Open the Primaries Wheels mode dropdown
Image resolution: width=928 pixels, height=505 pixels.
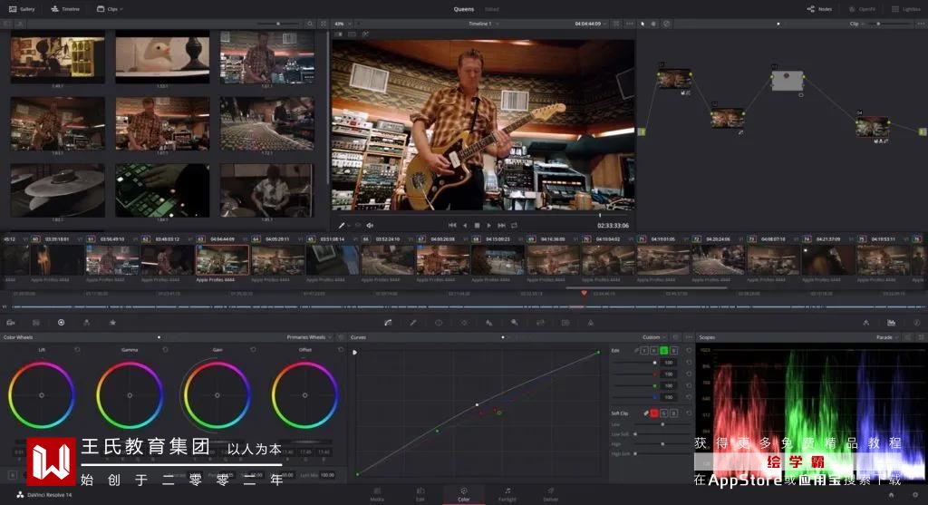click(x=309, y=337)
